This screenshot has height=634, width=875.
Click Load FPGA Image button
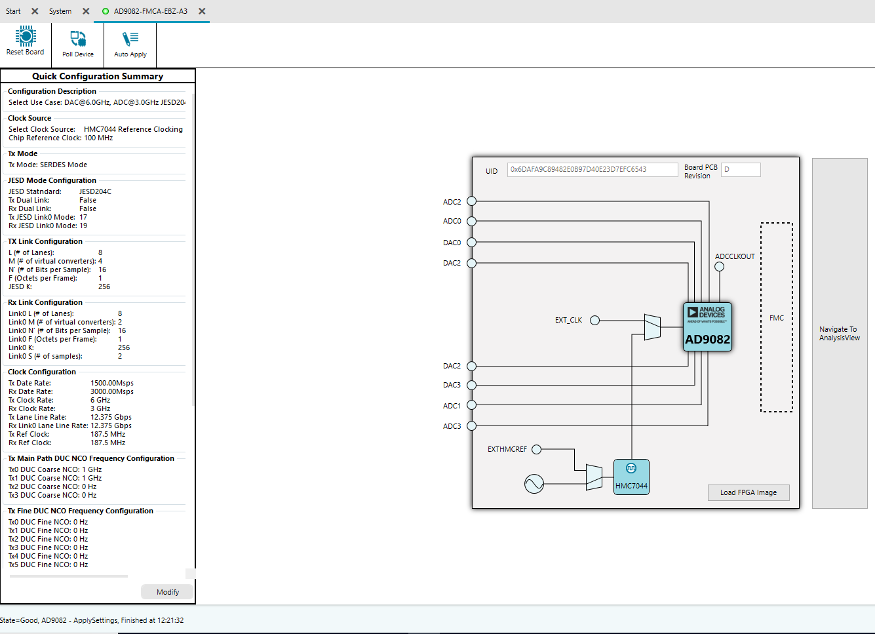point(749,492)
